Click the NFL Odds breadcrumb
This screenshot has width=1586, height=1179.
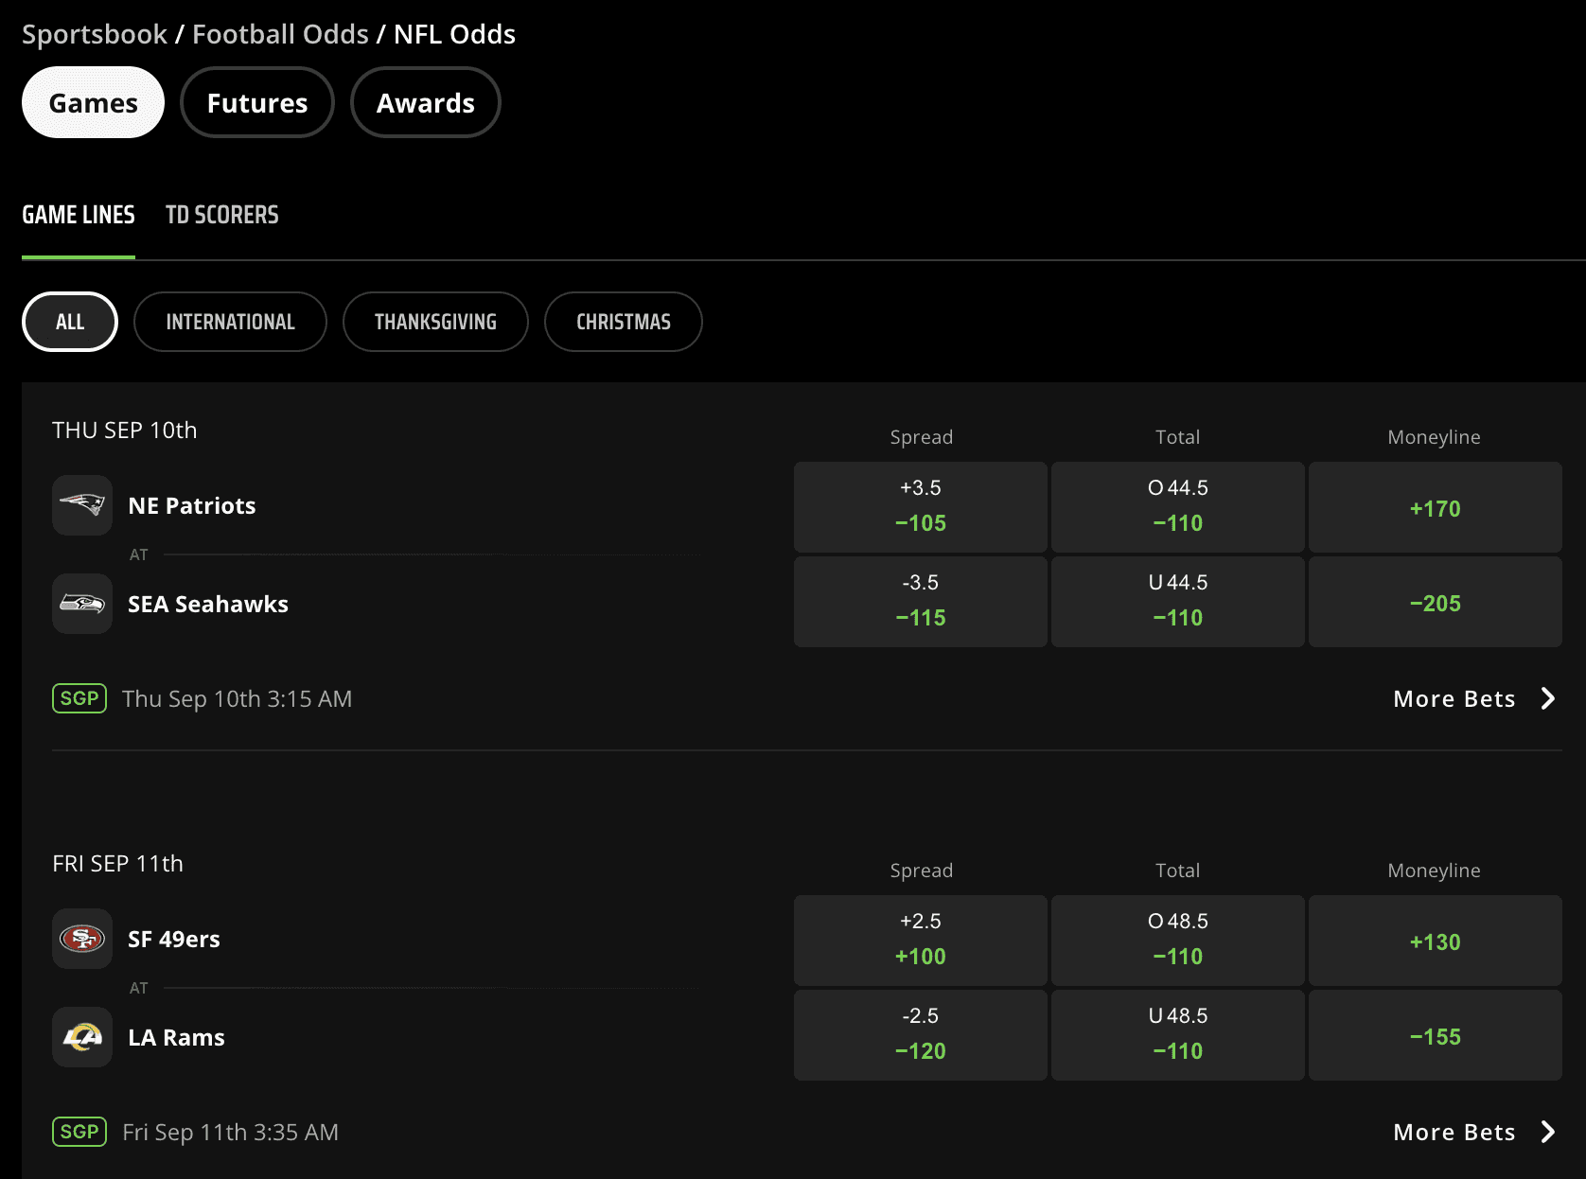pyautogui.click(x=454, y=34)
